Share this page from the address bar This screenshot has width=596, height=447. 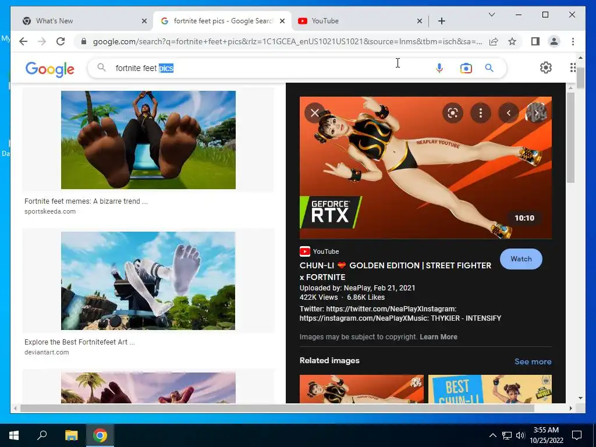coord(494,41)
